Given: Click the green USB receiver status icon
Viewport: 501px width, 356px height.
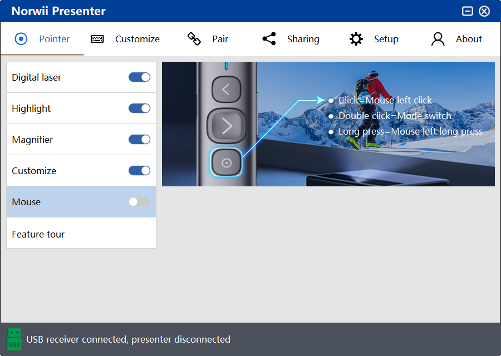Looking at the screenshot, I should click(x=14, y=339).
